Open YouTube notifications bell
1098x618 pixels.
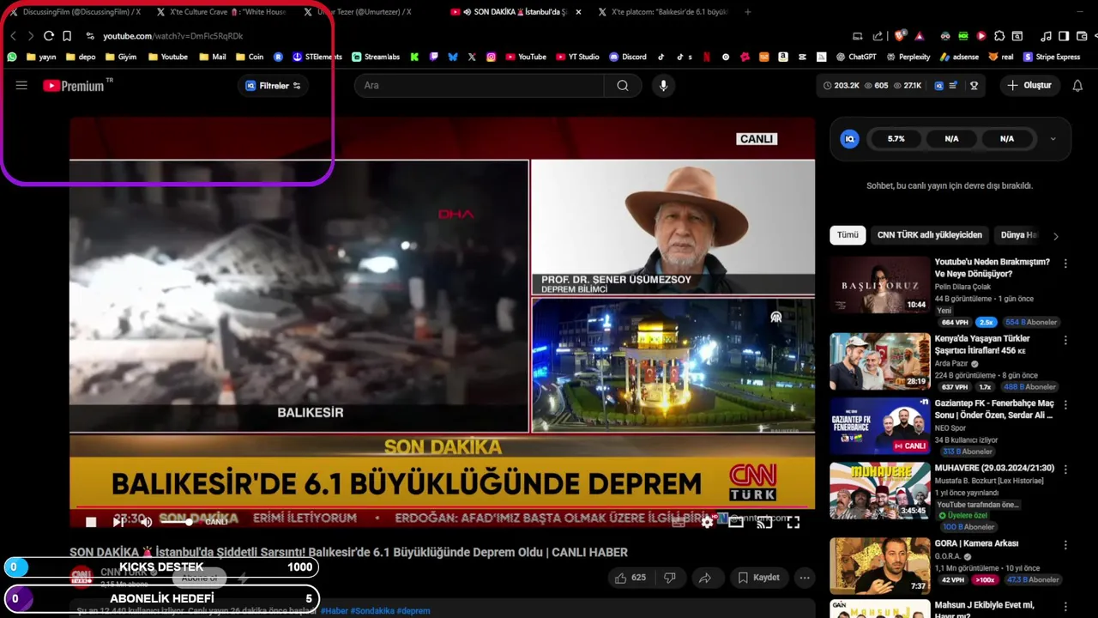pyautogui.click(x=1077, y=86)
